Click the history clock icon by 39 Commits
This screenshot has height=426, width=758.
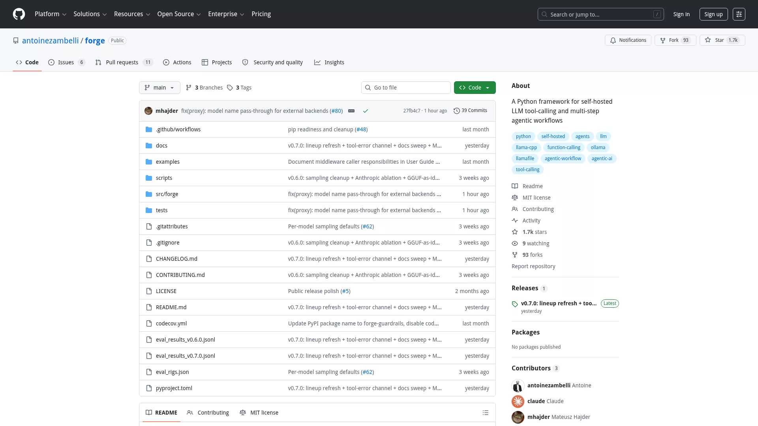coord(457,111)
